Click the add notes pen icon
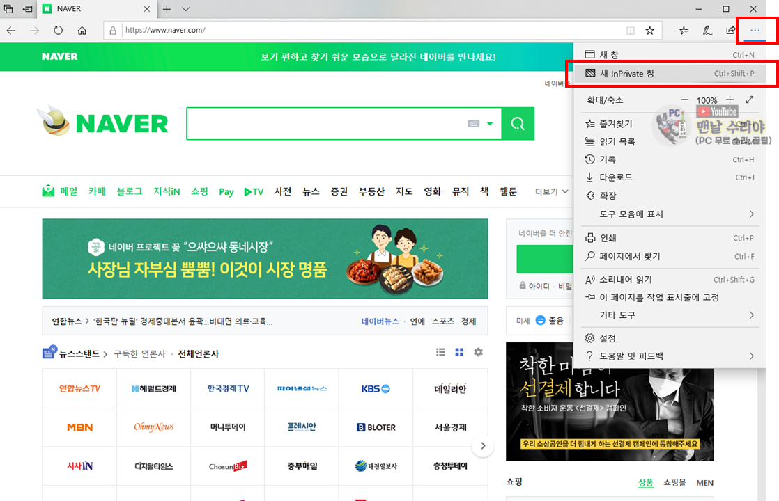Screen dimensions: 779x501 (x=707, y=31)
